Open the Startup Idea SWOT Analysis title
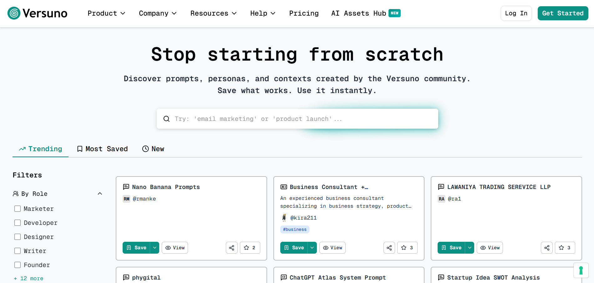 [x=493, y=277]
